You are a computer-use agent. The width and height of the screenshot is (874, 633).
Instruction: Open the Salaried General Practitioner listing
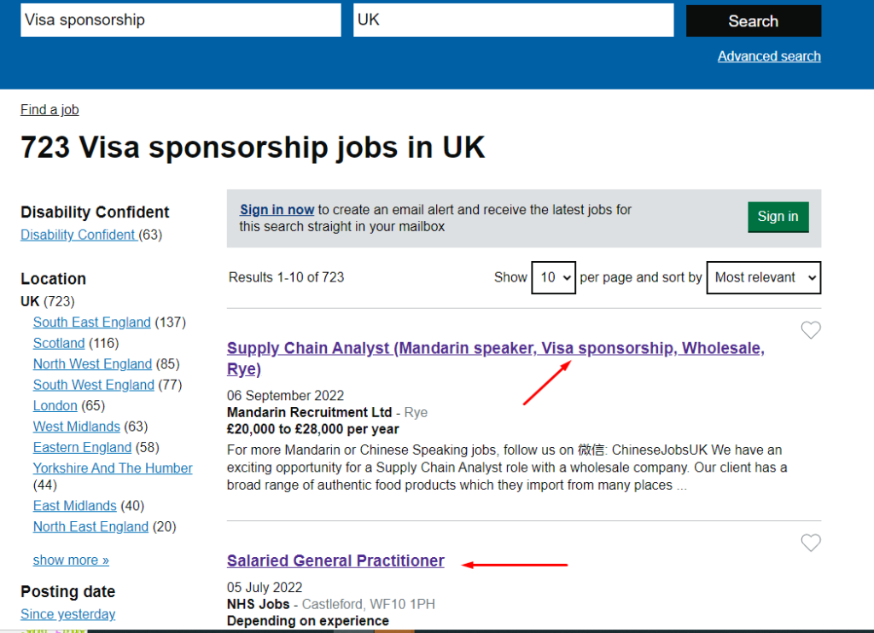pyautogui.click(x=335, y=560)
